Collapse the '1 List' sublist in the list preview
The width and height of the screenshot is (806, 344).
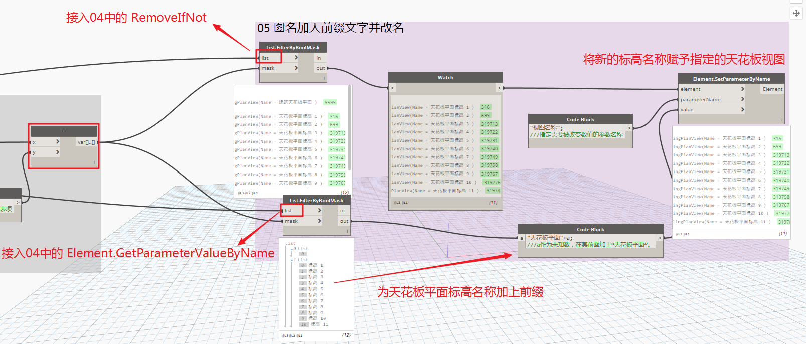point(291,260)
